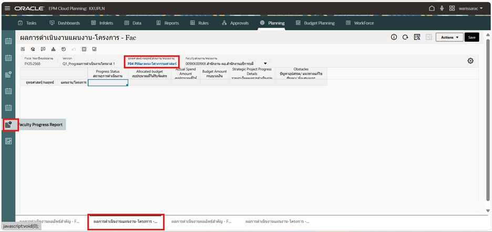Viewport: 492px width, 232px height.
Task: Refresh the form data
Action: 405,37
